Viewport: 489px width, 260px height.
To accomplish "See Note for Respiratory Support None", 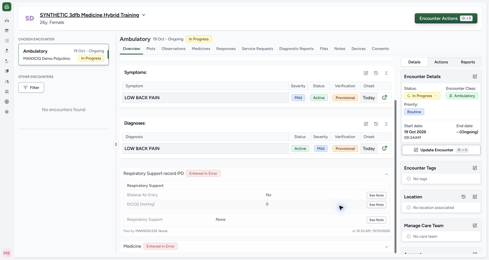I will click(x=376, y=220).
